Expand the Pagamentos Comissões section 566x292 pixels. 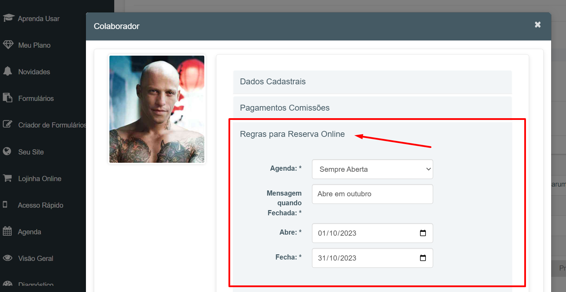pos(284,108)
